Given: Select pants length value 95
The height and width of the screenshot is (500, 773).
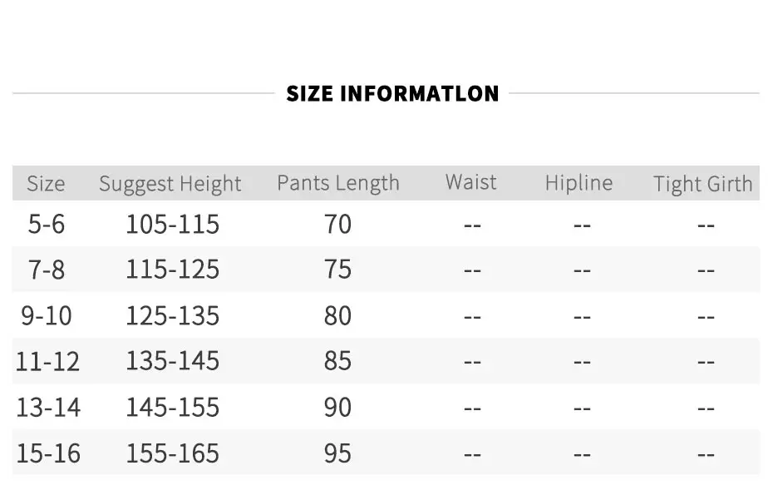Looking at the screenshot, I should point(337,453).
